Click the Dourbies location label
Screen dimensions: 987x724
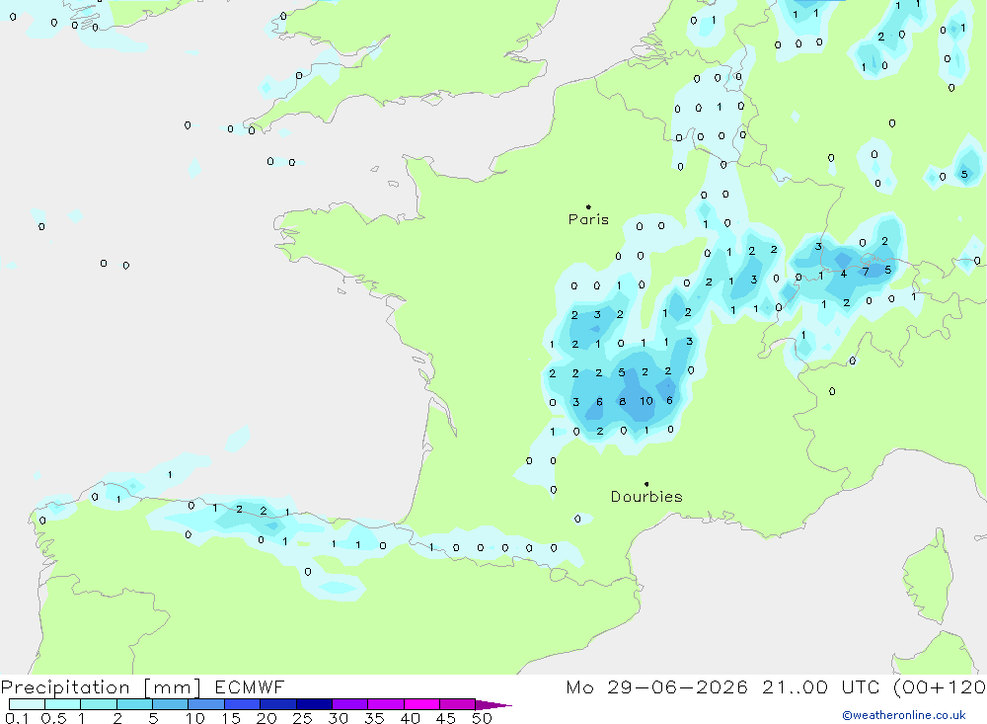[646, 497]
